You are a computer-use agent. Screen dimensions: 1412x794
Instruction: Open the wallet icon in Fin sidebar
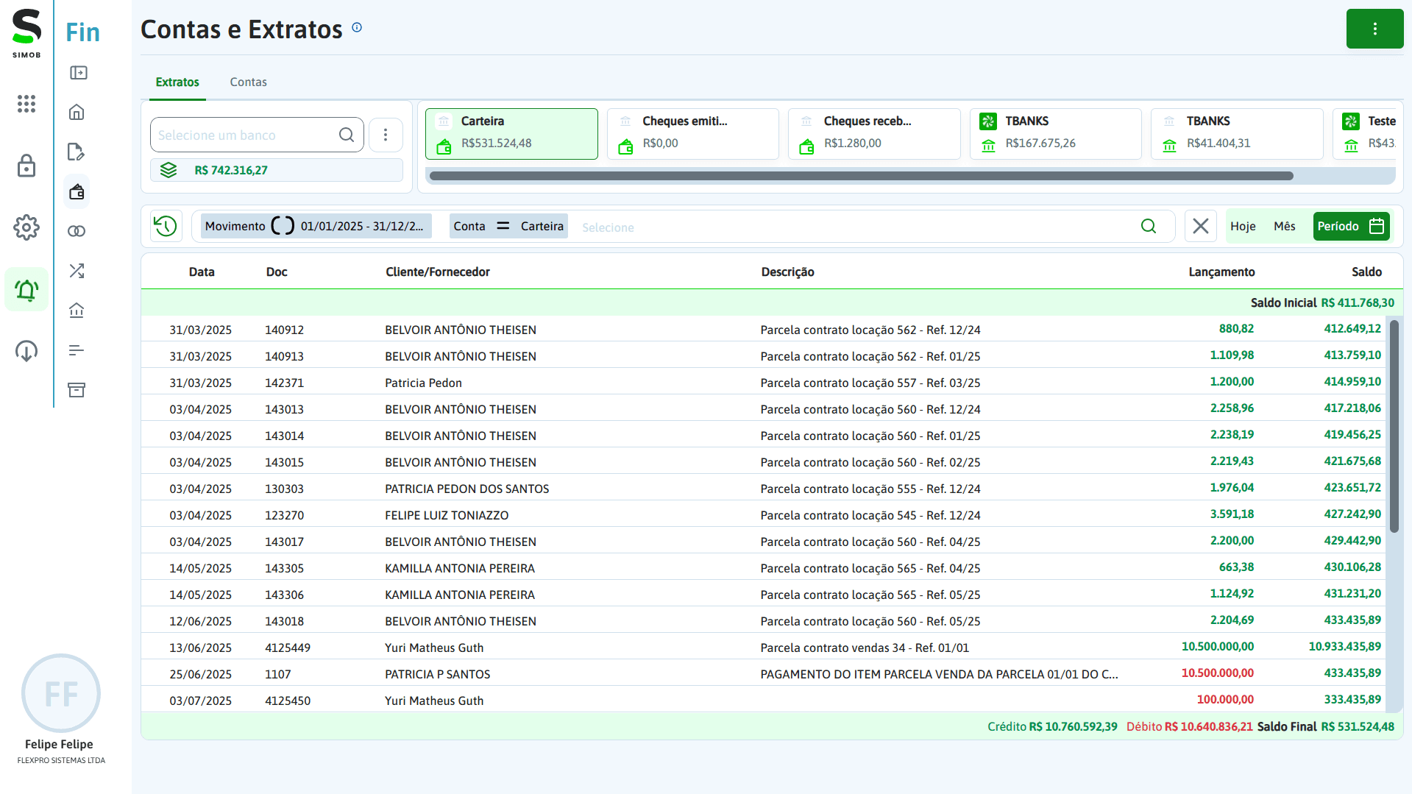(77, 192)
